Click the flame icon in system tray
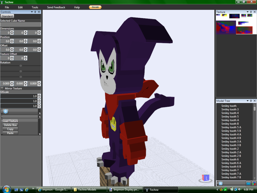This screenshot has height=193, width=257. [221, 189]
